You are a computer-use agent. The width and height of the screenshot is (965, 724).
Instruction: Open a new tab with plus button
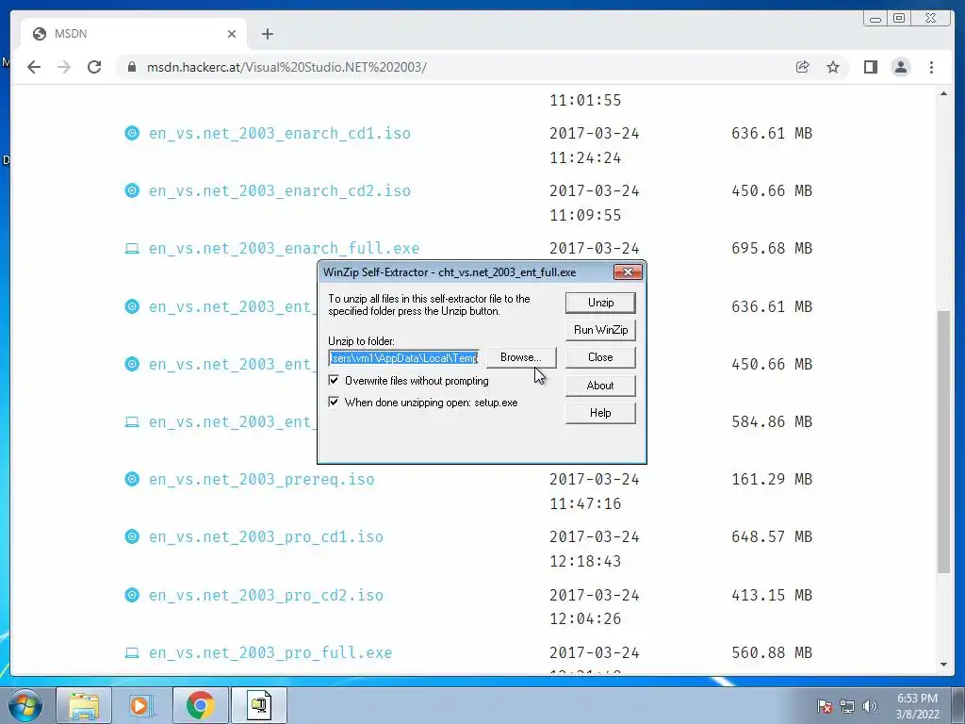click(267, 34)
